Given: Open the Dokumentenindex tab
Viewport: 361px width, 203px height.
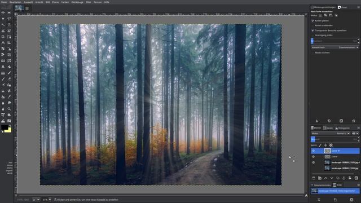Looking at the screenshot, I should (x=321, y=185).
